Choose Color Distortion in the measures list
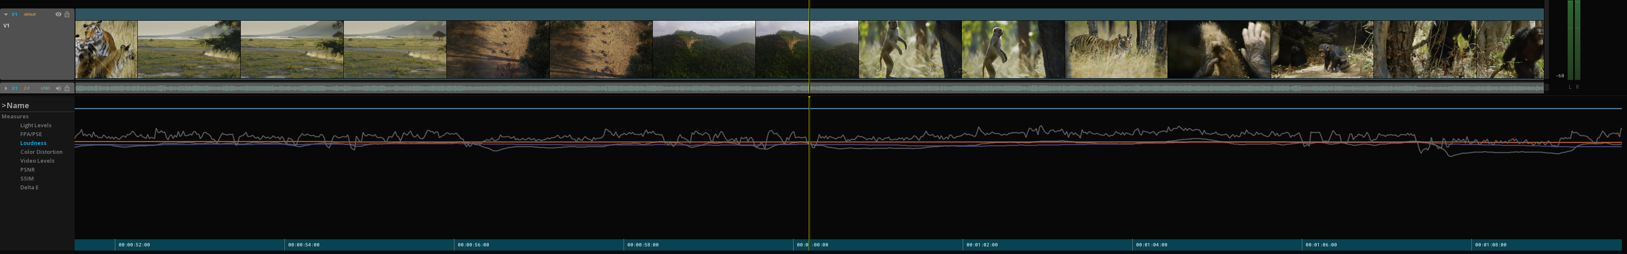The height and width of the screenshot is (254, 1627). coord(41,152)
